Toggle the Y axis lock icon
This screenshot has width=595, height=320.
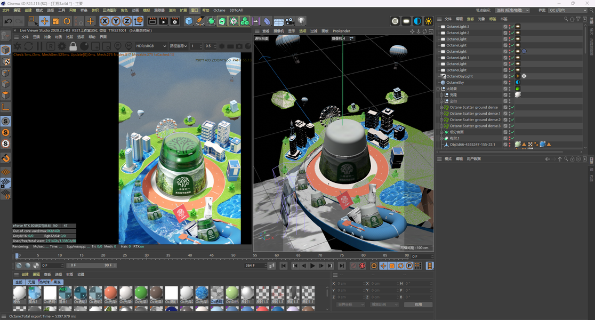pyautogui.click(x=116, y=21)
